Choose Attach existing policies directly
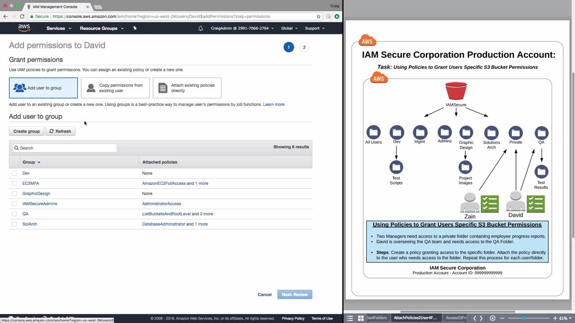Image resolution: width=575 pixels, height=323 pixels. pos(187,88)
